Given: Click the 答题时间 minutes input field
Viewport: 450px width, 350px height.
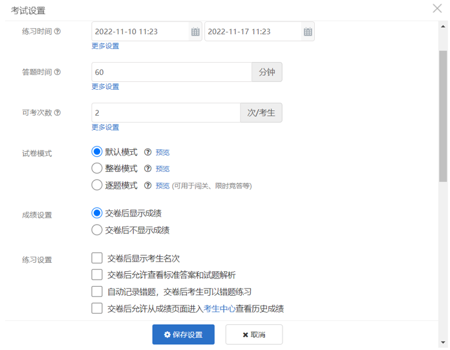Looking at the screenshot, I should 171,72.
